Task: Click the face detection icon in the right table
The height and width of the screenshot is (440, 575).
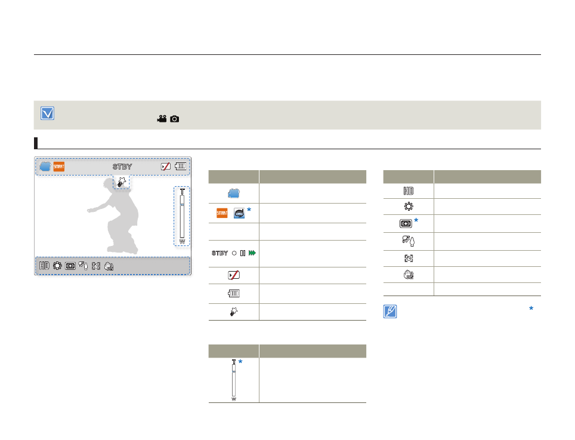Action: pos(408,259)
